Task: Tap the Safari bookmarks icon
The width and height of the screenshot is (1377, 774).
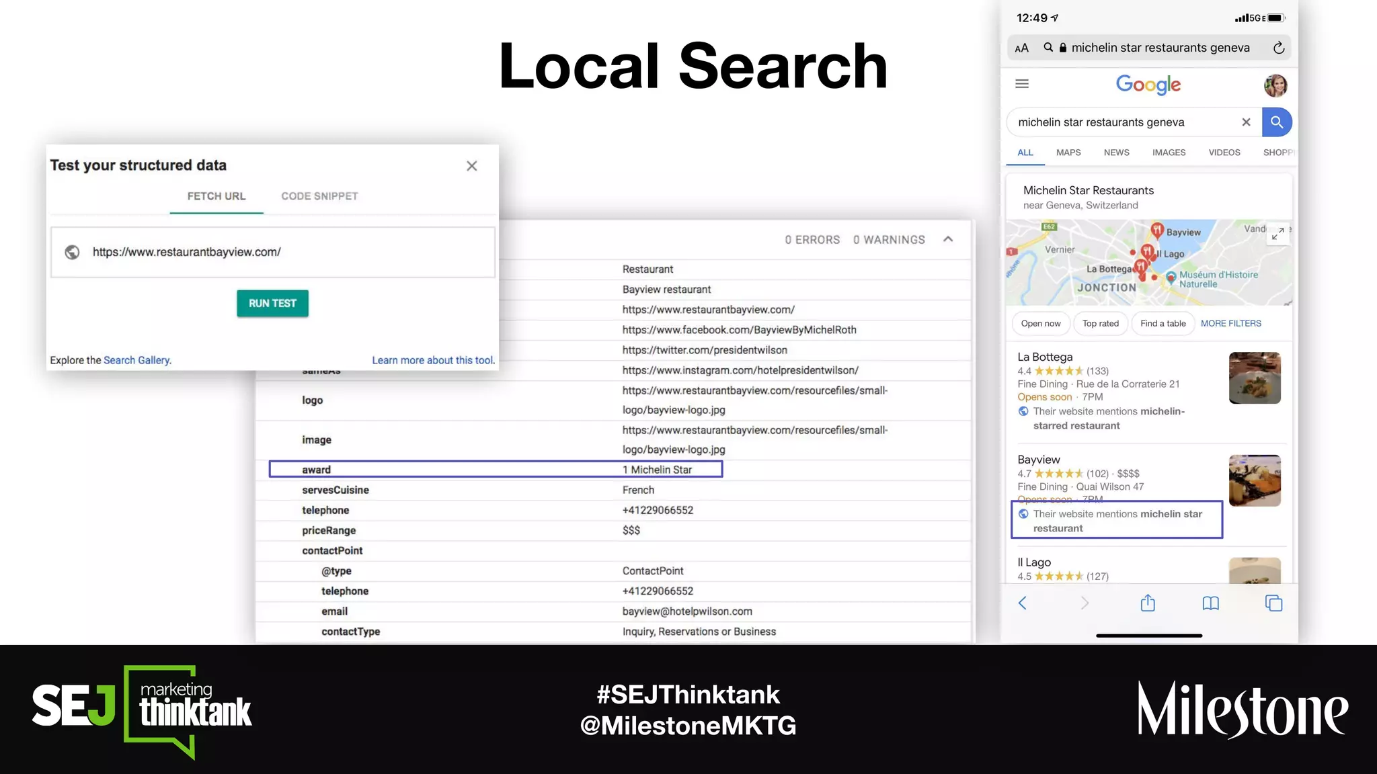Action: (x=1210, y=603)
